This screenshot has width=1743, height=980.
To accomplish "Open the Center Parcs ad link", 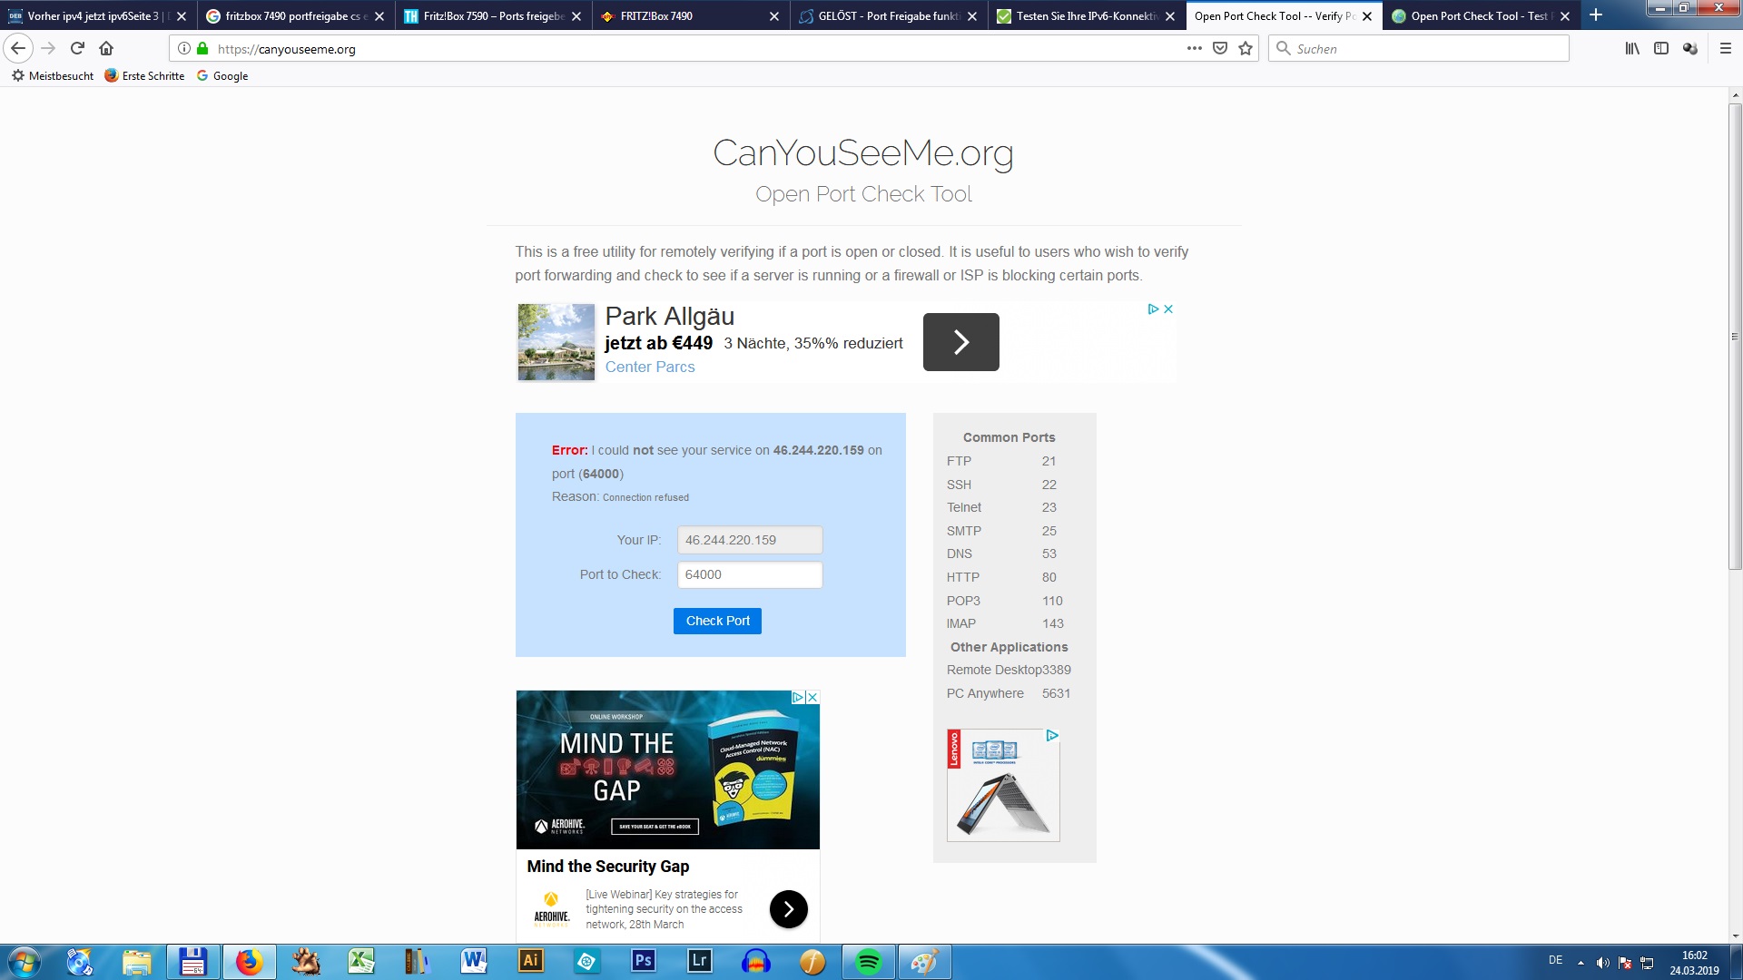I will [x=650, y=367].
